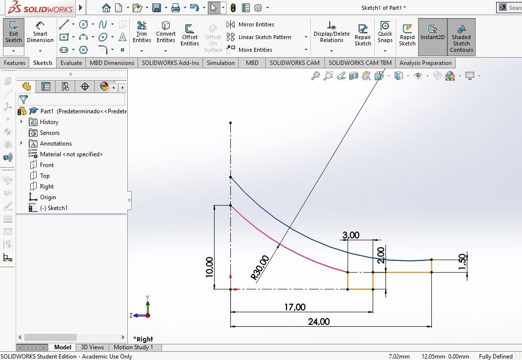This screenshot has height=360, width=522.
Task: Open Quick Snaps
Action: [385, 32]
